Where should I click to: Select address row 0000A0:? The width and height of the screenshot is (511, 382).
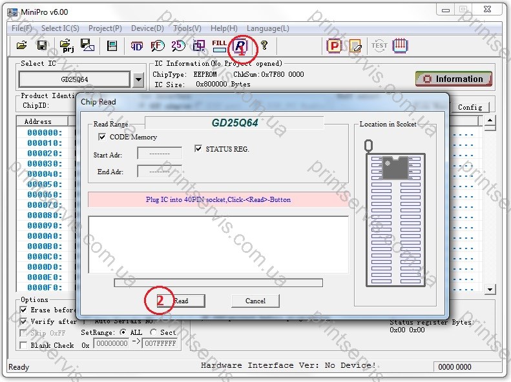point(45,236)
